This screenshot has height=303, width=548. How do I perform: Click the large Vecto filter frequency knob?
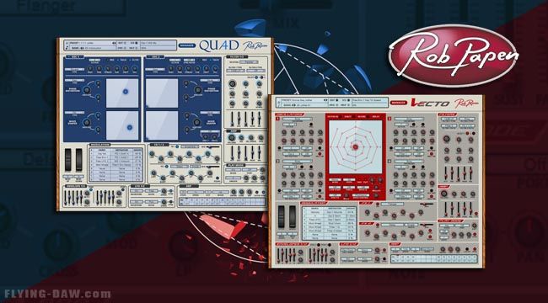[x=446, y=139]
